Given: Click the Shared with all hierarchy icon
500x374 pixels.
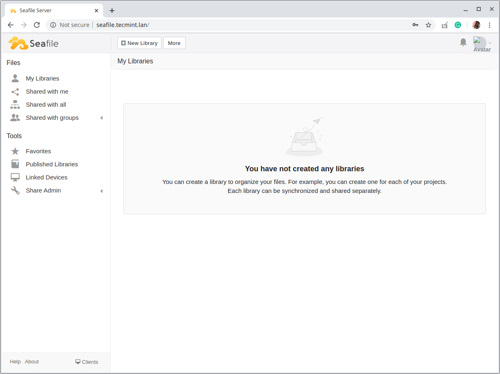Looking at the screenshot, I should tap(15, 105).
